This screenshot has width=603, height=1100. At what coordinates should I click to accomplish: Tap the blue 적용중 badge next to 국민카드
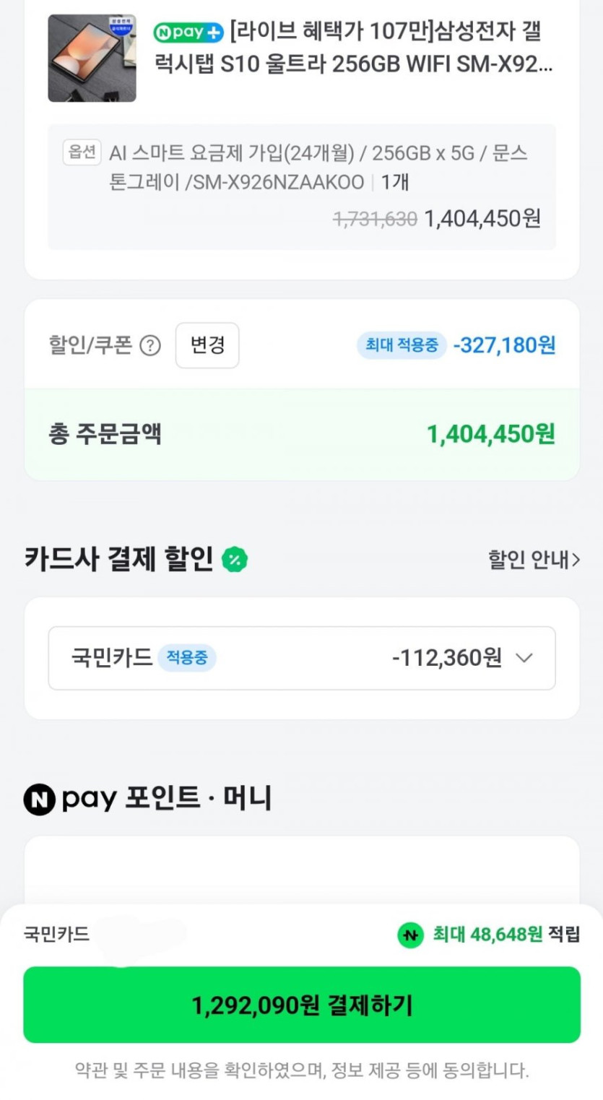[x=187, y=658]
